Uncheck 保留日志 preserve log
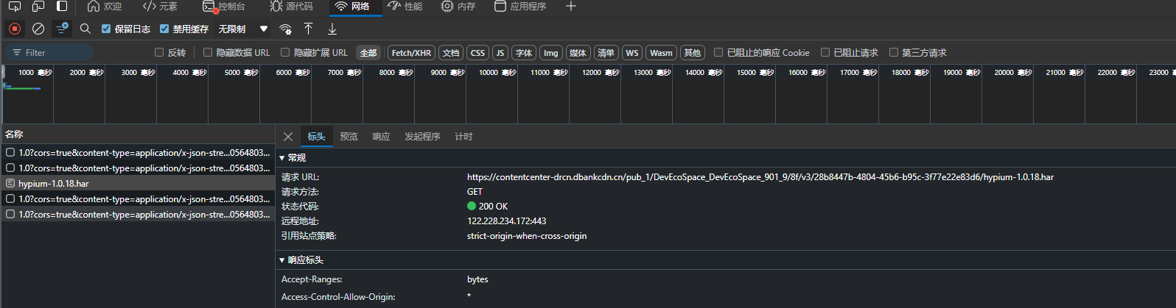Image resolution: width=1176 pixels, height=308 pixels. 106,29
